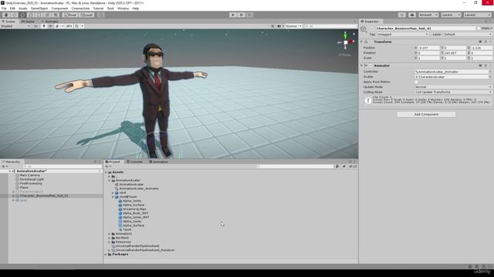Switch to the Scene tab
The height and width of the screenshot is (277, 494).
[8, 22]
